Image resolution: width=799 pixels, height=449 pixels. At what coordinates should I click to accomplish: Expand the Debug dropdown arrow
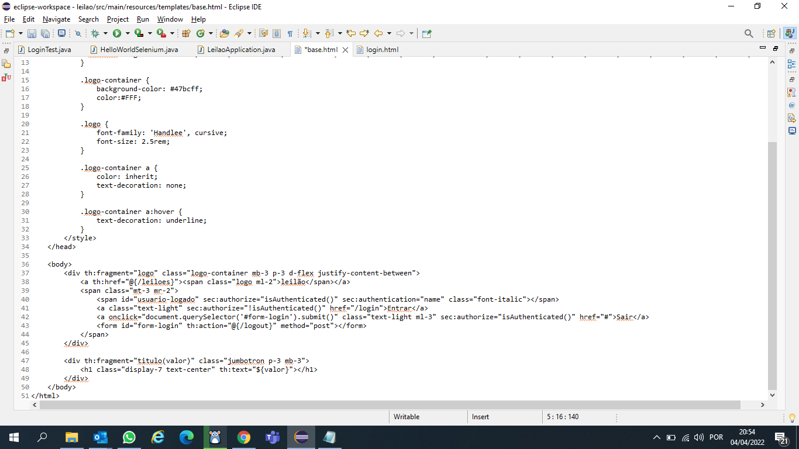[x=106, y=33]
